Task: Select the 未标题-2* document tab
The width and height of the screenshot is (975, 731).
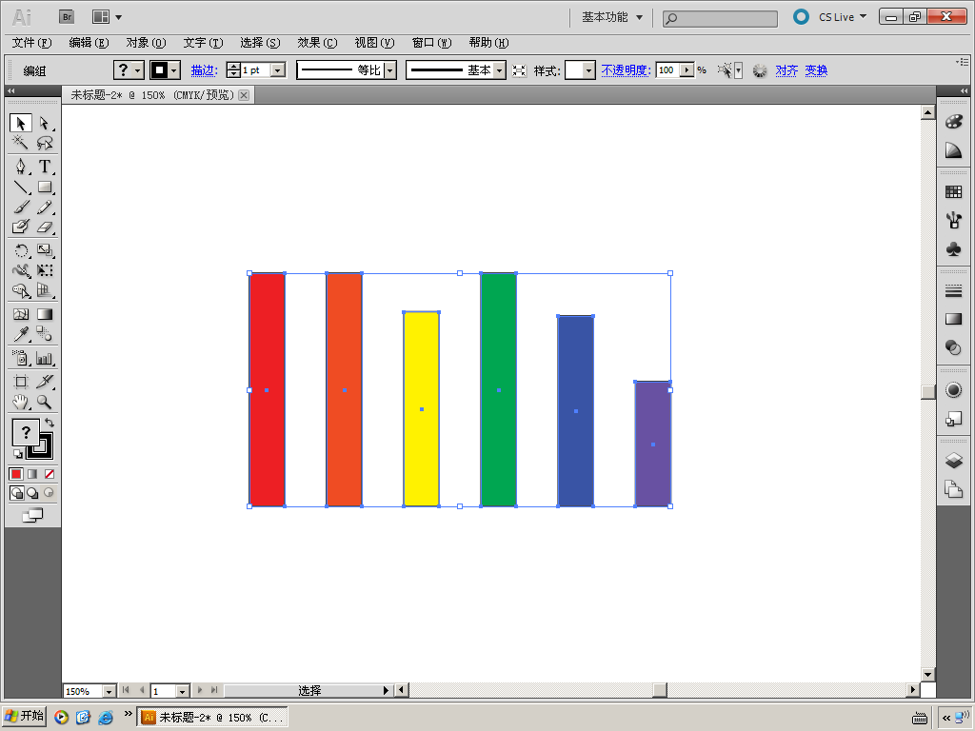Action: [152, 95]
